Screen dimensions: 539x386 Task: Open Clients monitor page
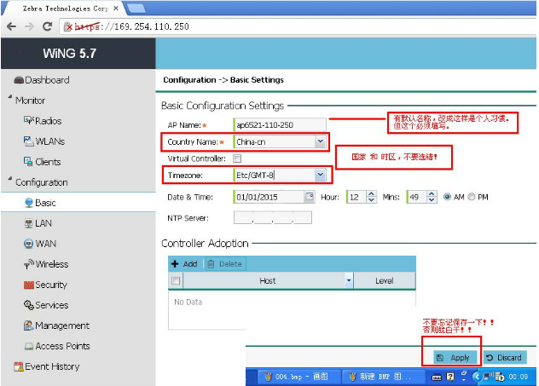(x=42, y=162)
